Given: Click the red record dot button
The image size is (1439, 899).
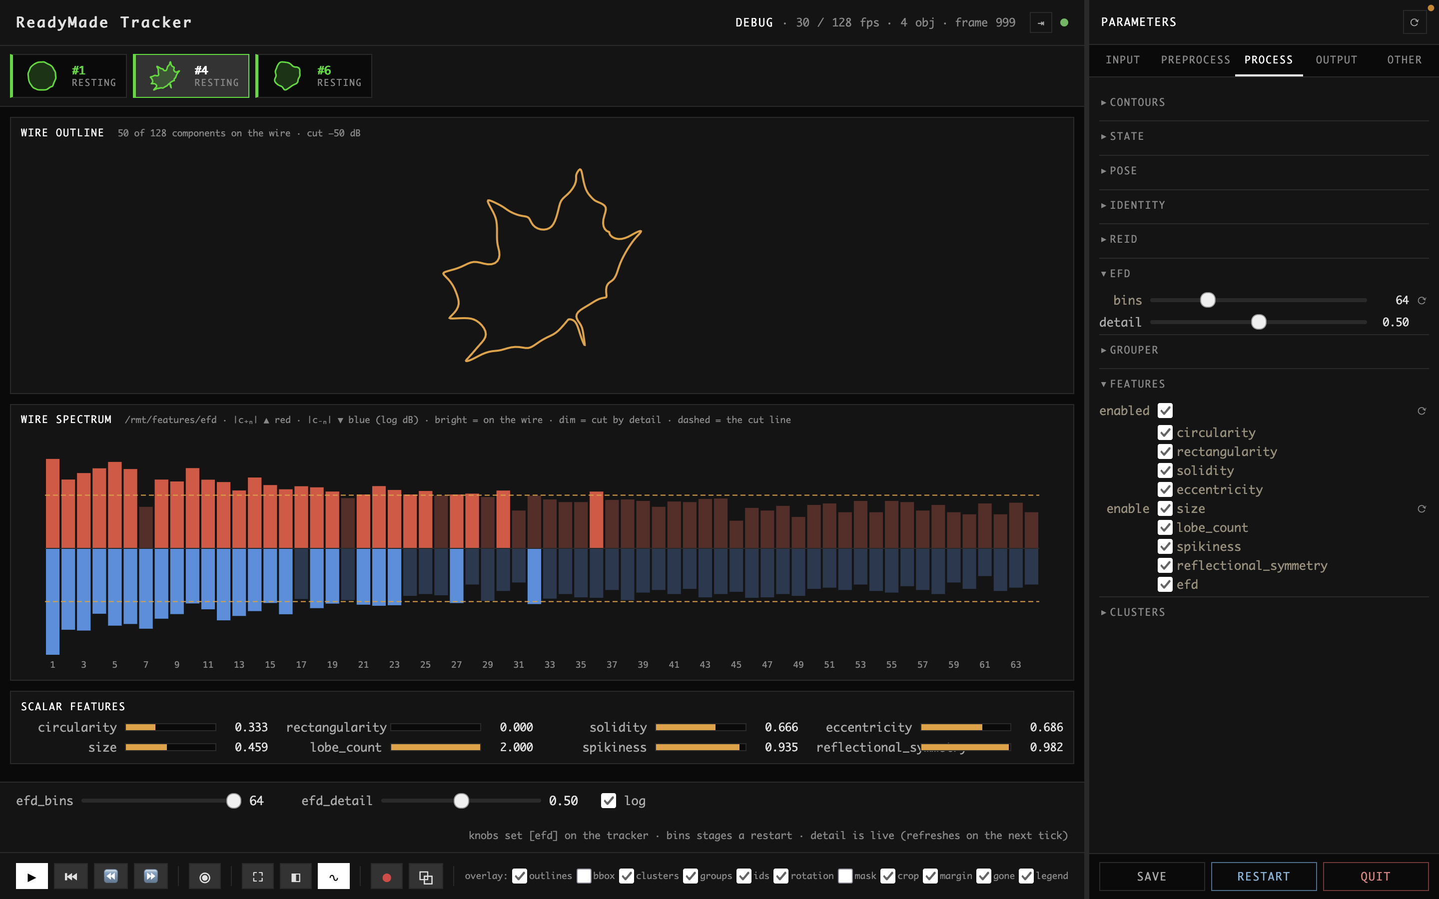Looking at the screenshot, I should coord(387,876).
